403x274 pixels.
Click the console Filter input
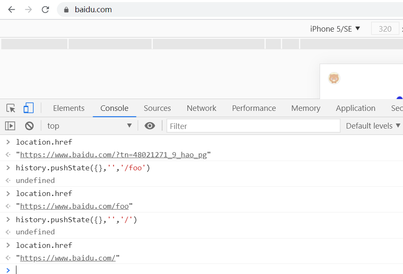(x=254, y=126)
